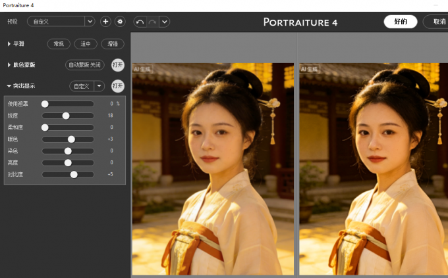Add a new preset with plus icon
448x278 pixels.
(105, 22)
